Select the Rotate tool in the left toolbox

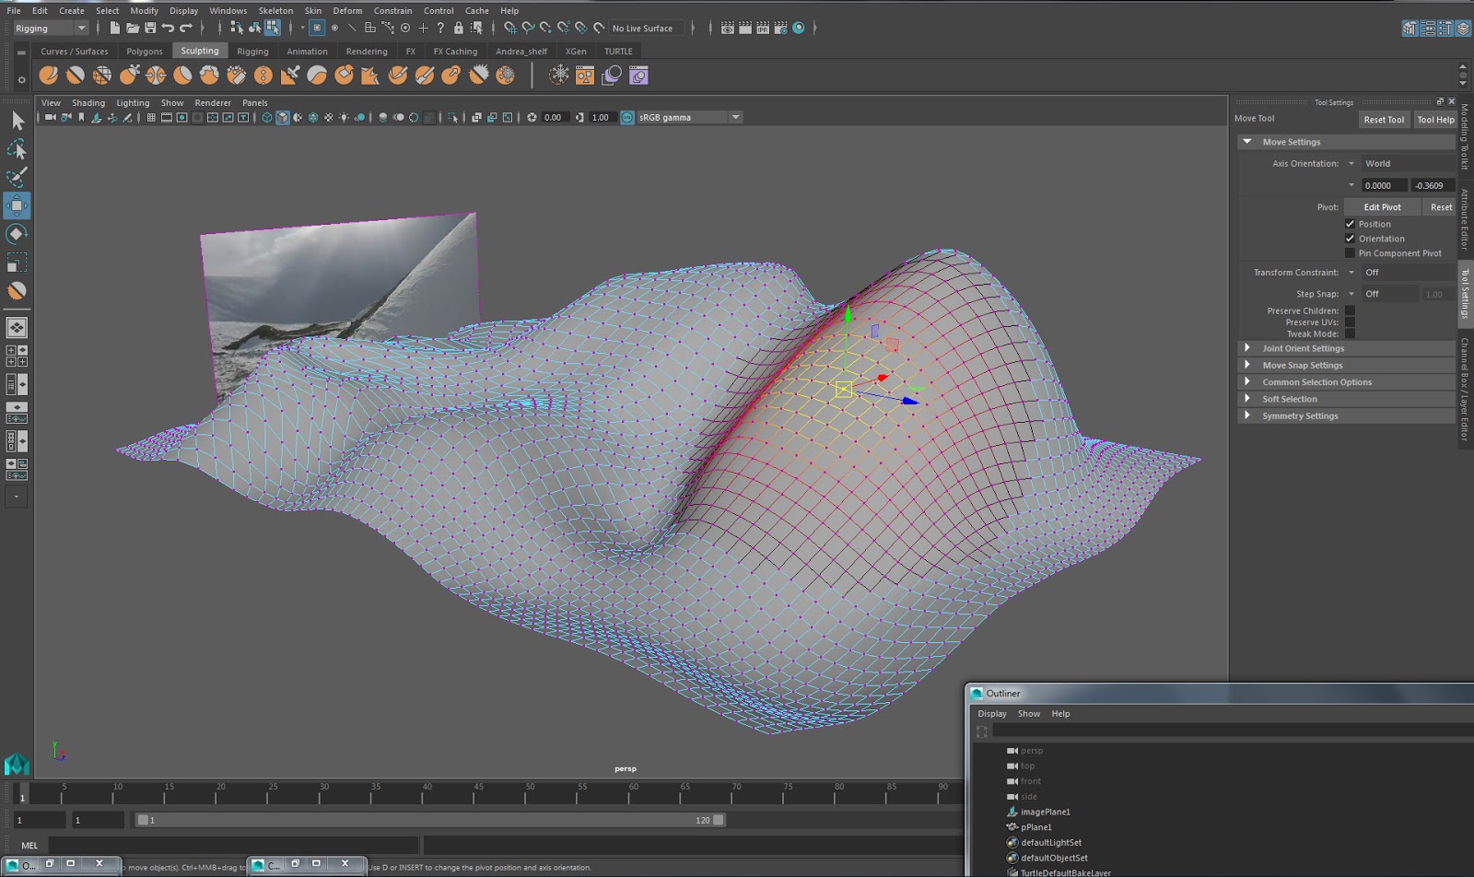(16, 234)
